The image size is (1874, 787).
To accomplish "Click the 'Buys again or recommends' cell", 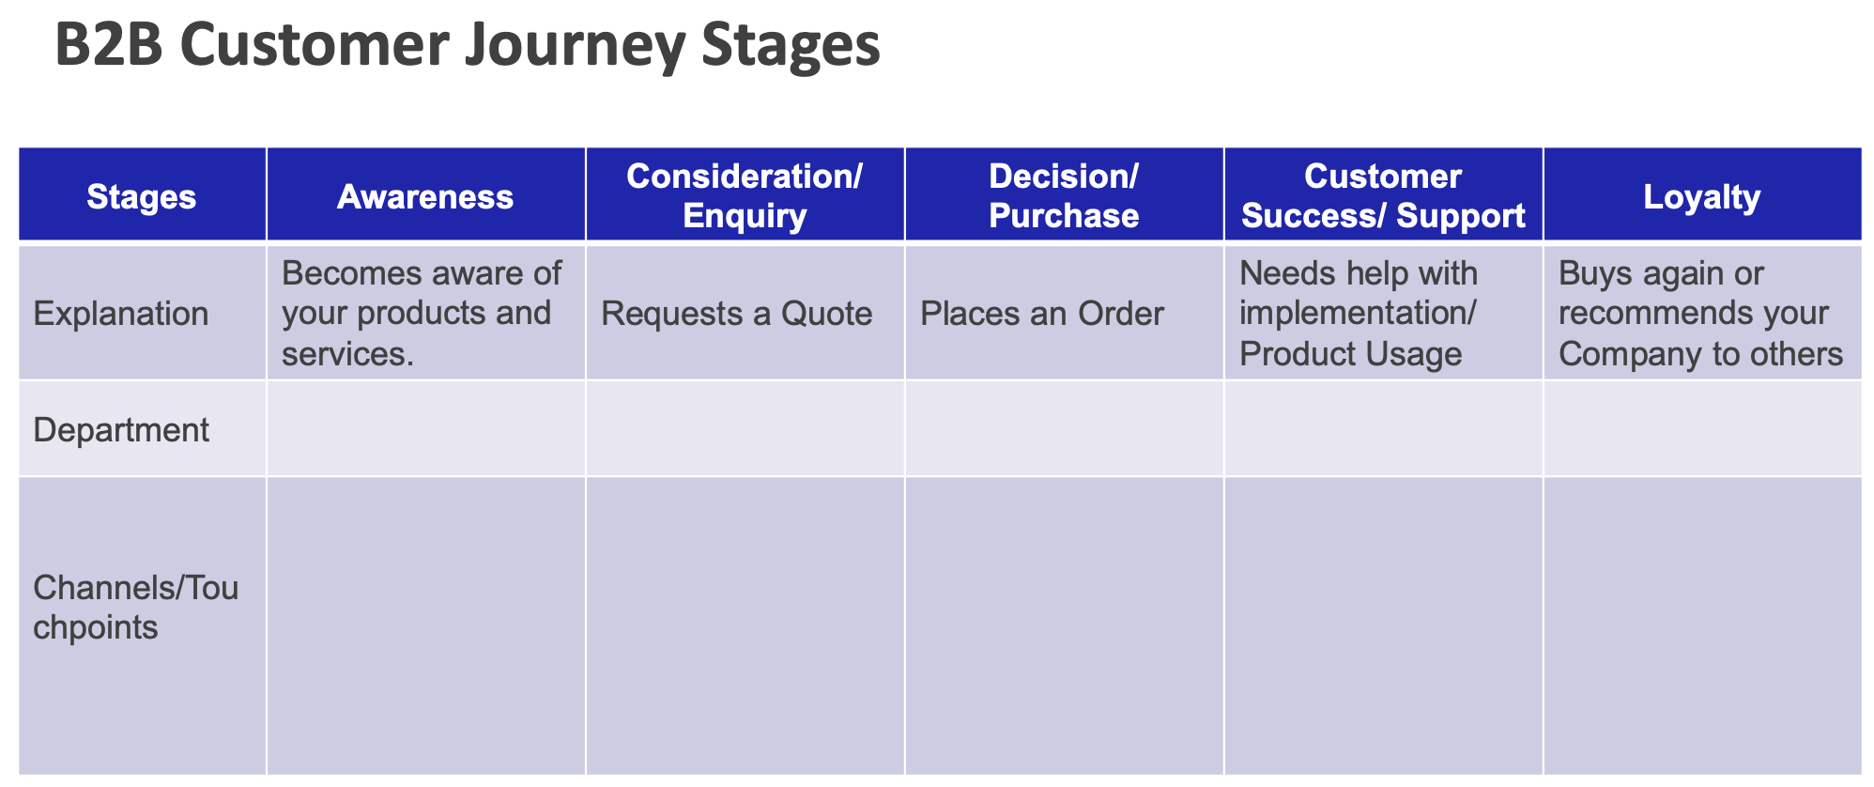I will (1700, 313).
